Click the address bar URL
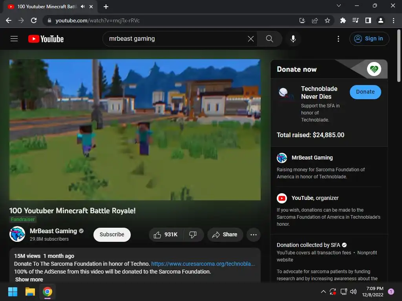Screen dimensions: 402x301 [x=97, y=20]
